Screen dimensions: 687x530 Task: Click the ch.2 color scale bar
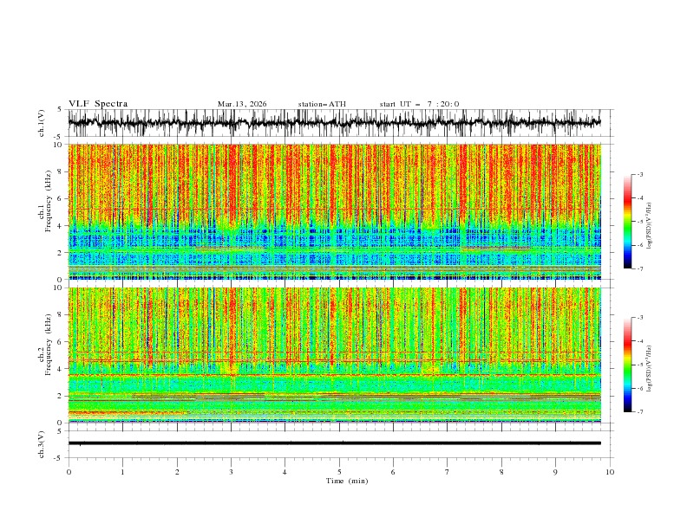627,365
